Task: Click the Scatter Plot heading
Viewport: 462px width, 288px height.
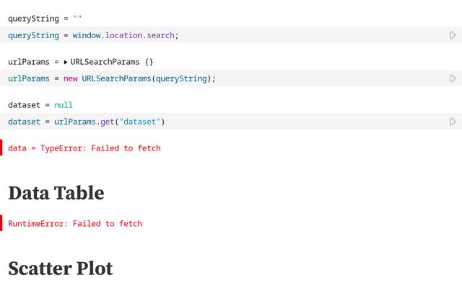Action: coord(61,269)
